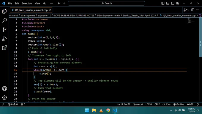
Task: Open the Selection menu
Action: pos(27,3)
